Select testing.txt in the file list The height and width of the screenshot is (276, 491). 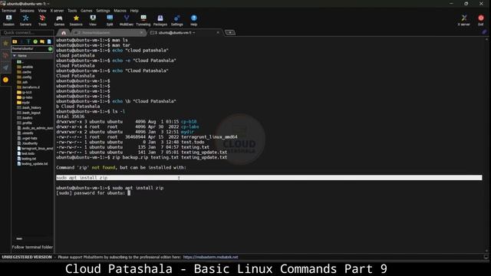[27, 159]
